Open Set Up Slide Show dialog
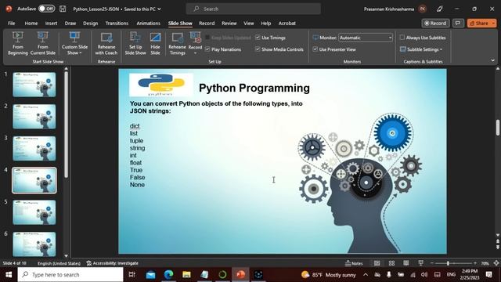Screen dimensions: 501x282 [135, 44]
